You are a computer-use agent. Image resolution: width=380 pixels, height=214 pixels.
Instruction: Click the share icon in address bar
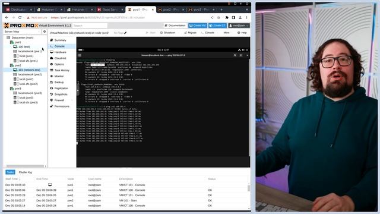[x=212, y=17]
